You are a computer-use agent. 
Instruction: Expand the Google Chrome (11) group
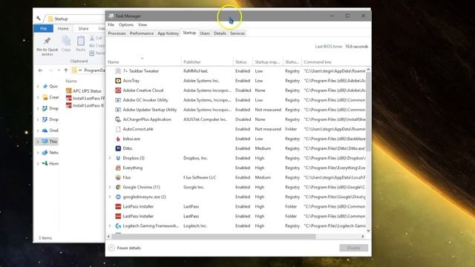coord(110,188)
